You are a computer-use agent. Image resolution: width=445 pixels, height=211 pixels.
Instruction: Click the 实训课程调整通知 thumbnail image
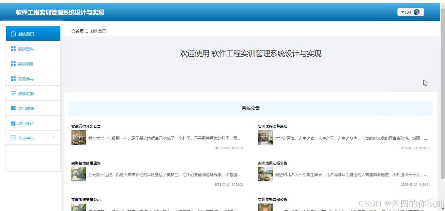click(265, 137)
